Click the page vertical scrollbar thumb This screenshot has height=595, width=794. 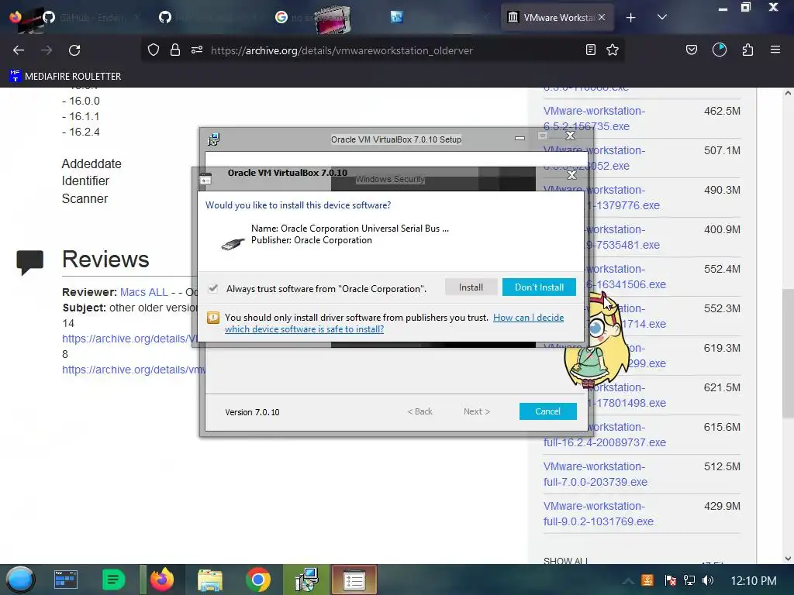[788, 353]
